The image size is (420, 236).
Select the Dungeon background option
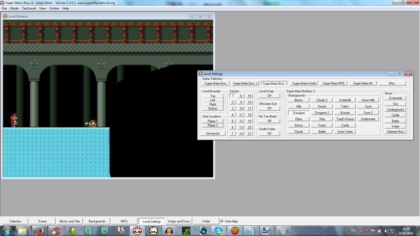tap(299, 113)
